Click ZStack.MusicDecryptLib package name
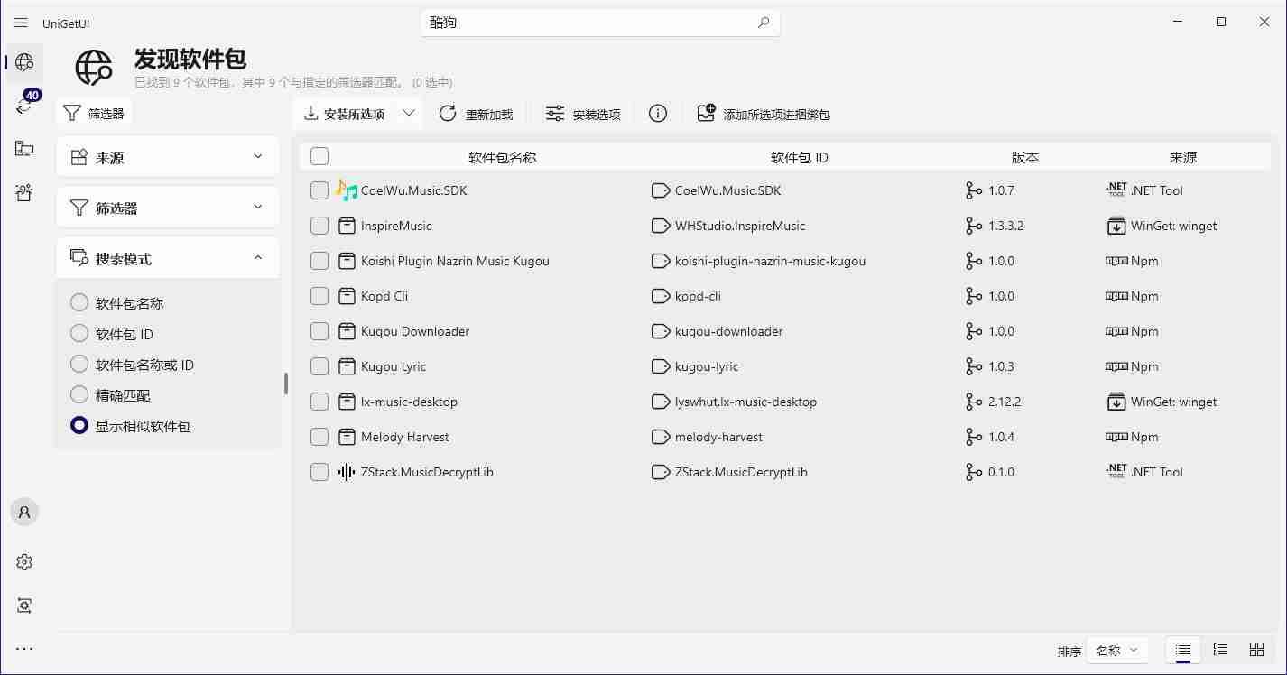1287x675 pixels. tap(427, 472)
